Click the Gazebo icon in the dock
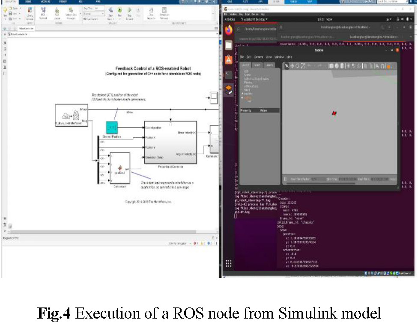 (x=228, y=90)
